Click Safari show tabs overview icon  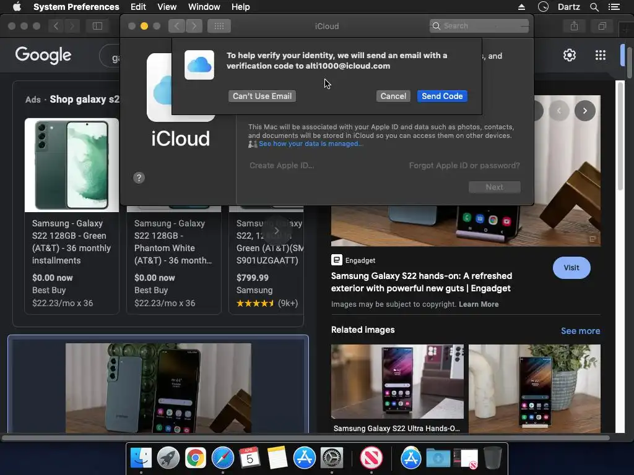pyautogui.click(x=602, y=26)
